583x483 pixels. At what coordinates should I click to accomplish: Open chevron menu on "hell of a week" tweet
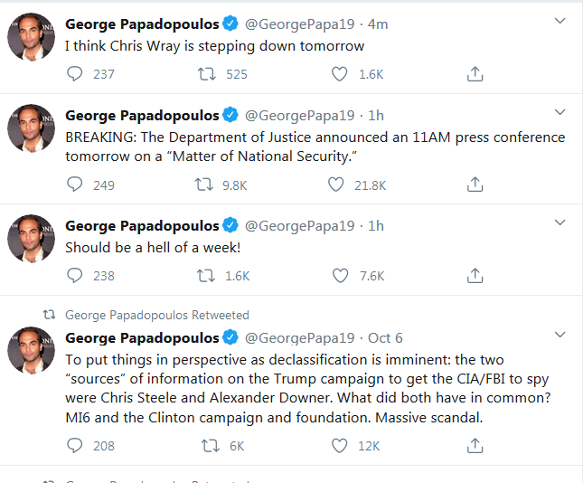(x=559, y=223)
